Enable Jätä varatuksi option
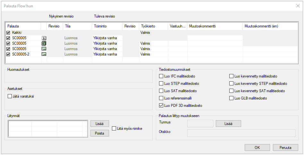This screenshot has height=155, width=304. 10,96
